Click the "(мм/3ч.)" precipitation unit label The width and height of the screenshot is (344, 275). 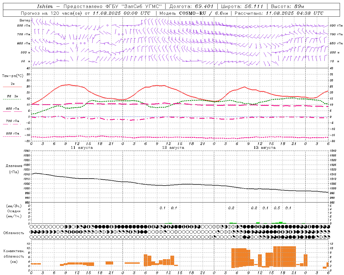point(14,206)
